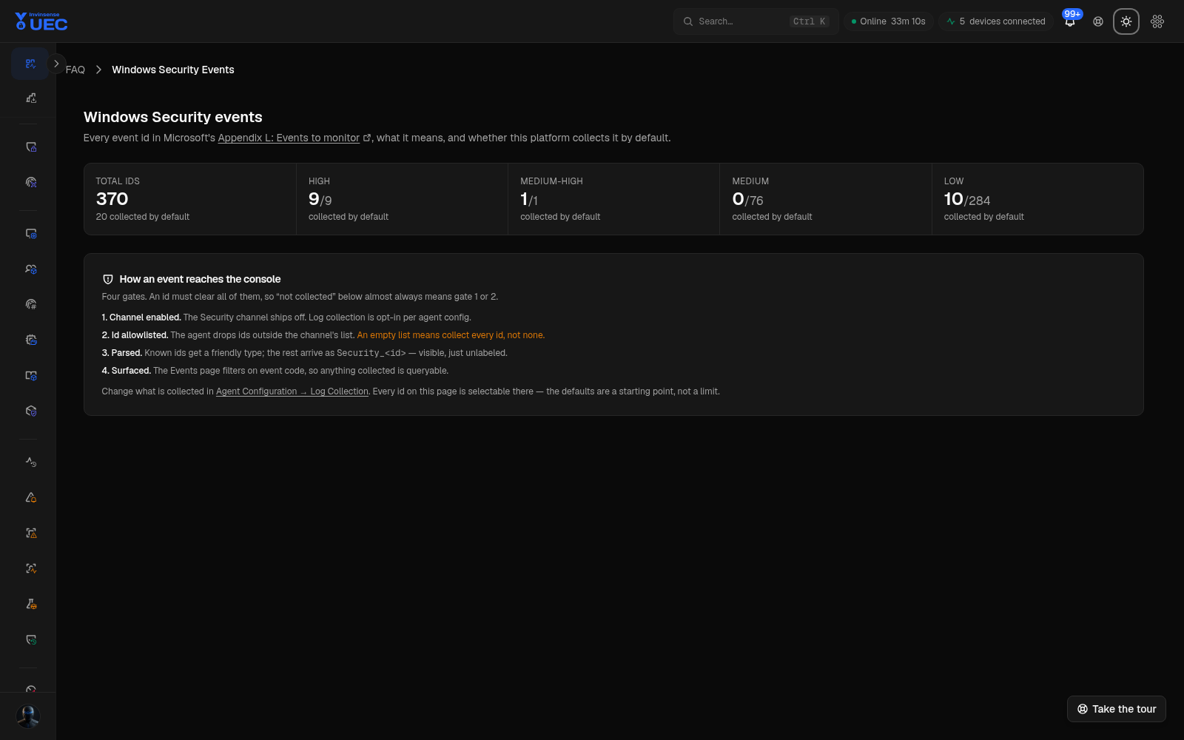Open the scan warning triangle sidebar icon
Screen dimensions: 1184x740
click(x=30, y=533)
